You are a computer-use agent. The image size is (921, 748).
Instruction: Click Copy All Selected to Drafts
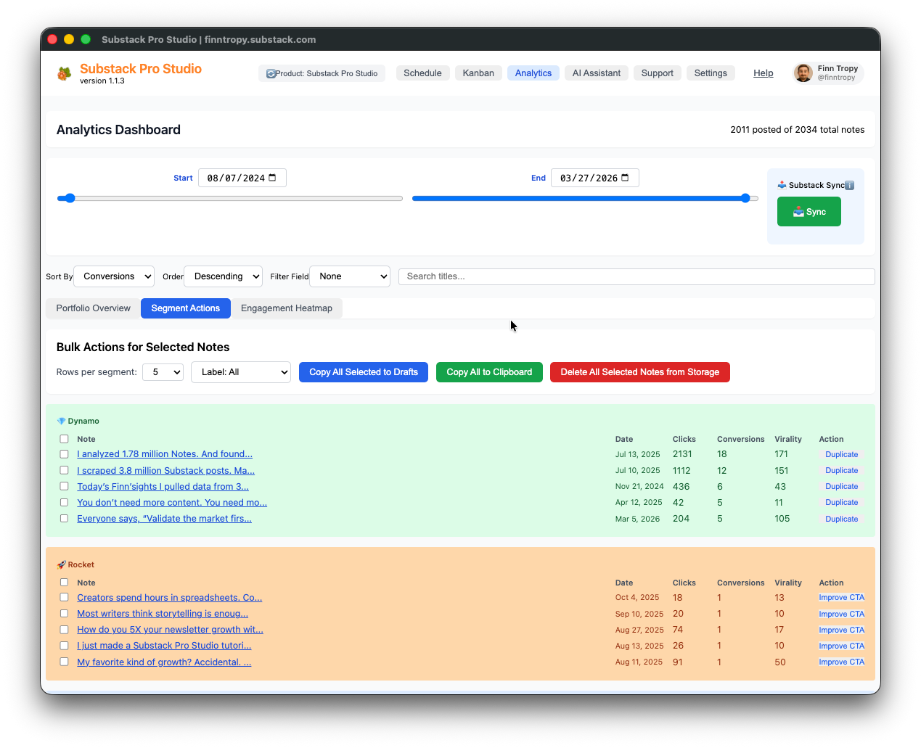(364, 372)
